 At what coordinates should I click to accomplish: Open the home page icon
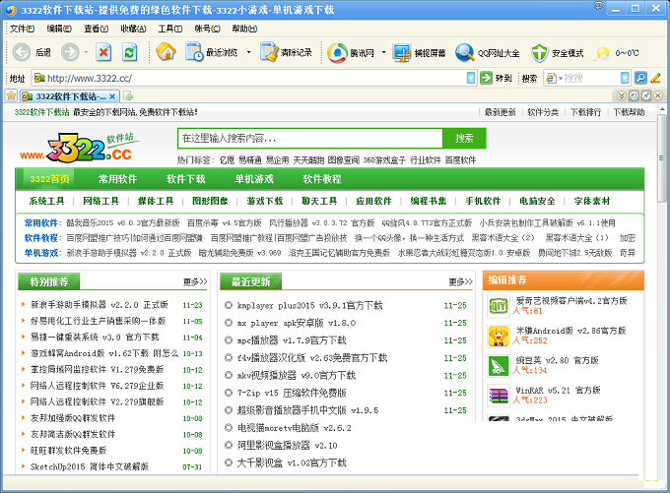pyautogui.click(x=166, y=52)
